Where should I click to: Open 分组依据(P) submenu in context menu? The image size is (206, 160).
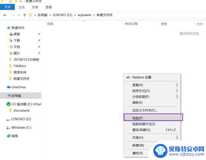(x=152, y=96)
